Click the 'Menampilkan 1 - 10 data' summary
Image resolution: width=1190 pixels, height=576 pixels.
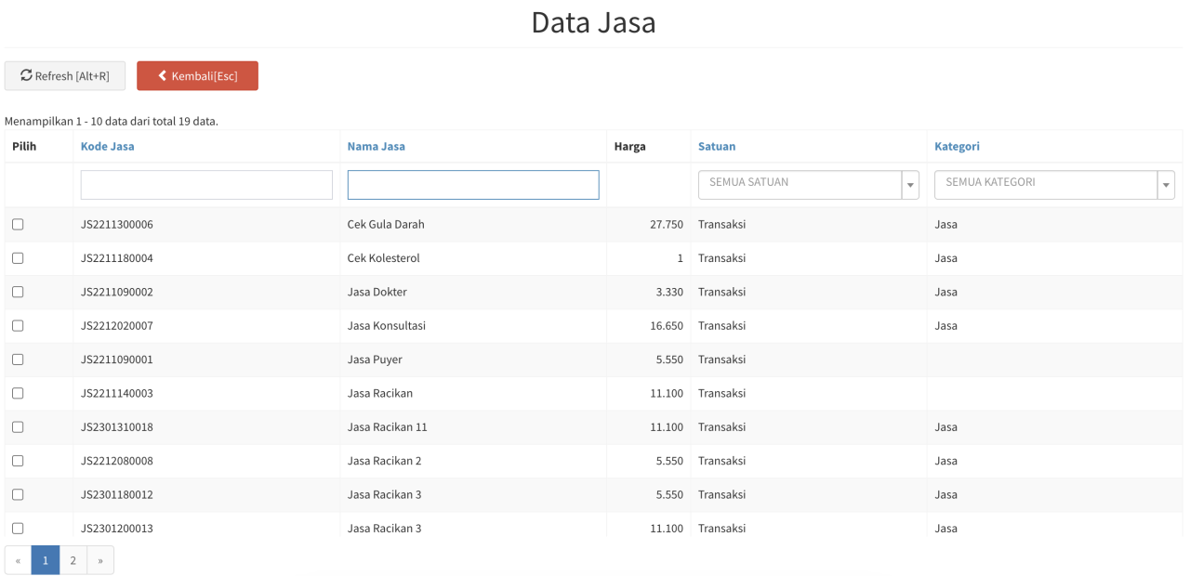[112, 122]
